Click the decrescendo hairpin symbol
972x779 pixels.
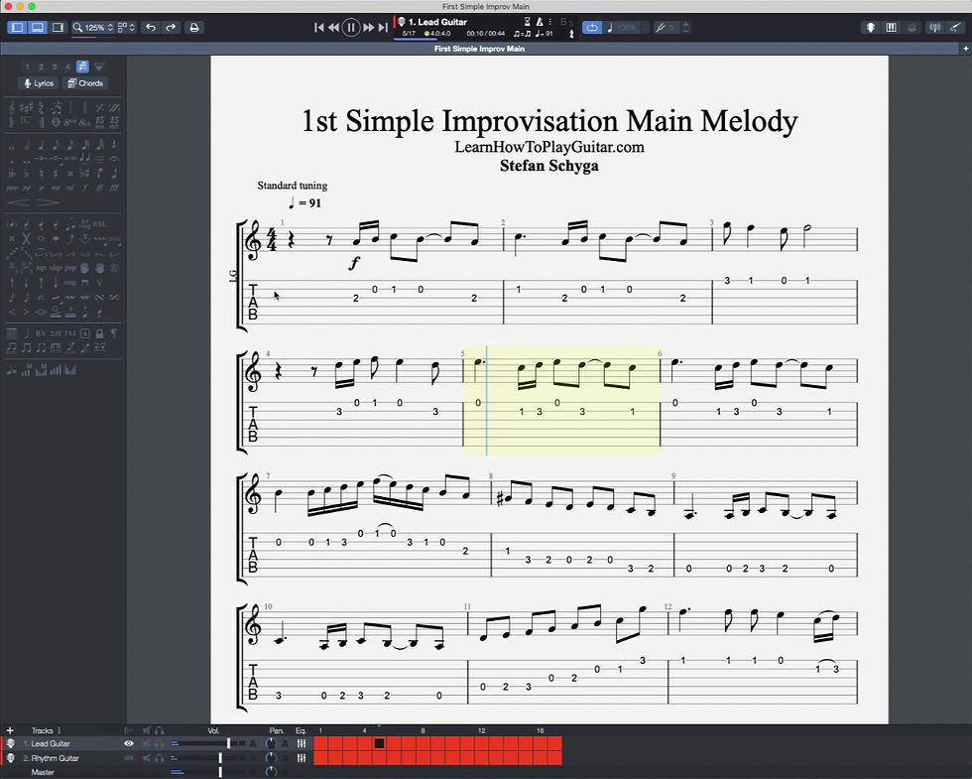[x=49, y=202]
